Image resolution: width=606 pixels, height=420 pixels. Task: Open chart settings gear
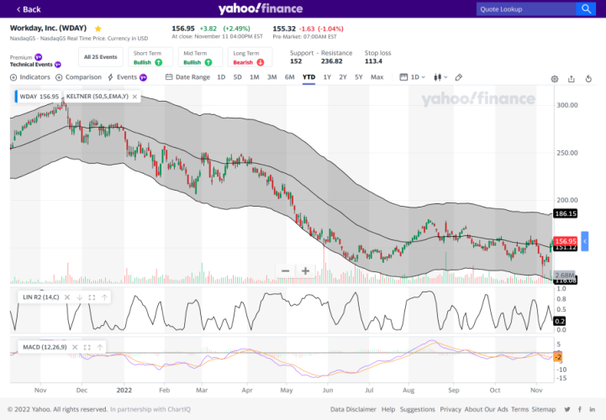pos(555,79)
